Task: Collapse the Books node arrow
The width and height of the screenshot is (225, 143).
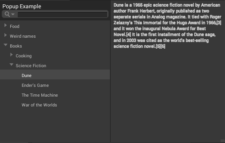Action: pos(6,45)
